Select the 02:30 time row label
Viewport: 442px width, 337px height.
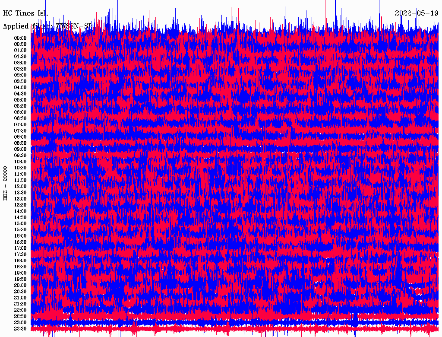click(x=20, y=69)
